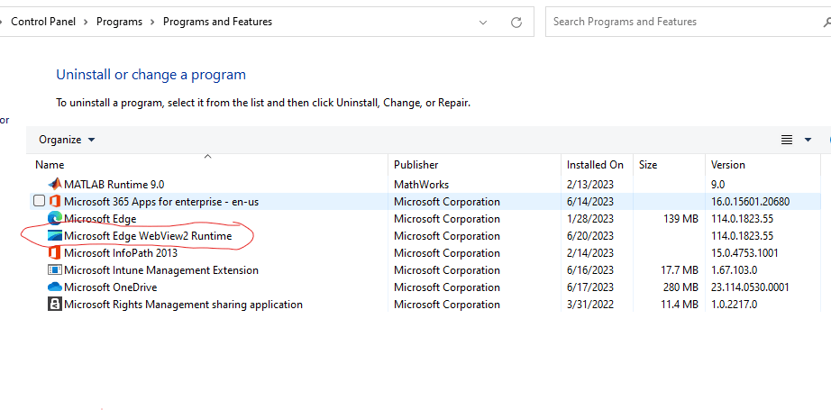
Task: Click the MATLAB Runtime 9.0 icon
Action: tap(55, 185)
